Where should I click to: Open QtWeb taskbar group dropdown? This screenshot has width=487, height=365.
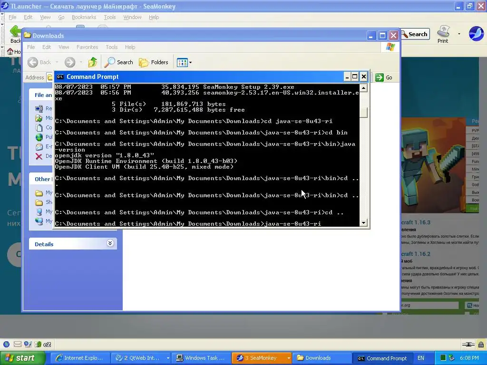[x=168, y=358]
